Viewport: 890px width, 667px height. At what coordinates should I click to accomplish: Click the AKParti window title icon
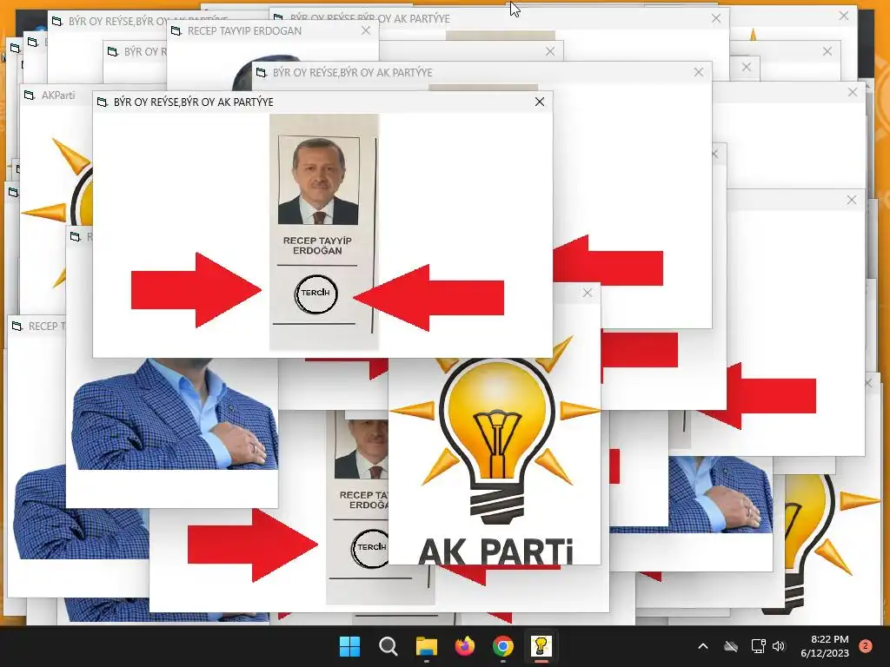(30, 95)
